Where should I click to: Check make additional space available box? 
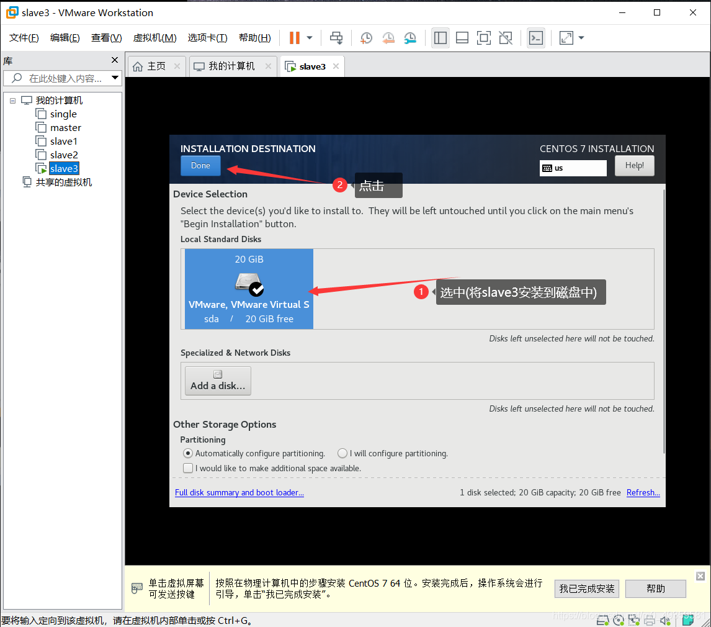coord(188,467)
